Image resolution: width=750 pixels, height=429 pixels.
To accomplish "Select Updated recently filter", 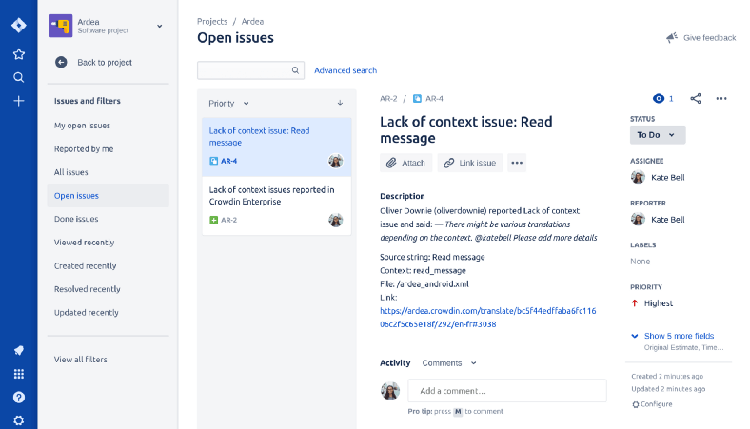I will [86, 313].
